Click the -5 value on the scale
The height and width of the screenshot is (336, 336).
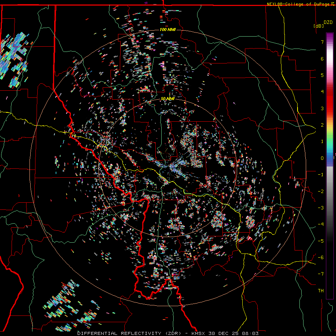tap(321, 241)
